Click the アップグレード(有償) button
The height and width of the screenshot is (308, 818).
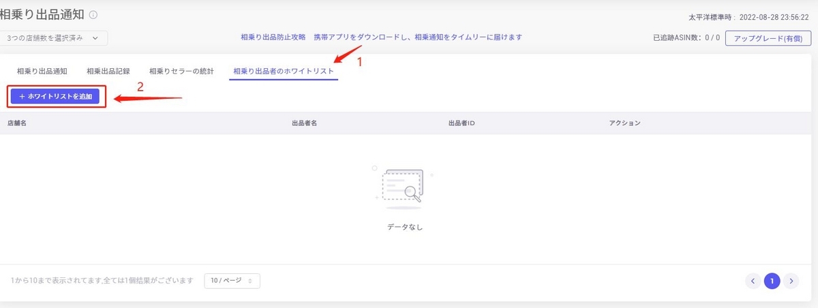(x=769, y=38)
